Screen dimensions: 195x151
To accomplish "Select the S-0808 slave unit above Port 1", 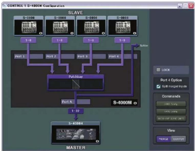I will (x=29, y=26).
